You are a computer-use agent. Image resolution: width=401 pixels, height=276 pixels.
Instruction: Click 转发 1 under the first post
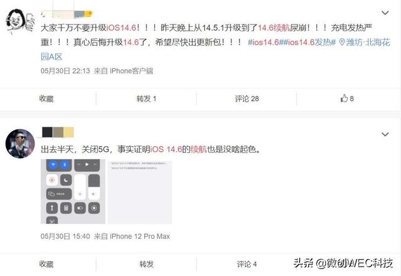tap(146, 98)
